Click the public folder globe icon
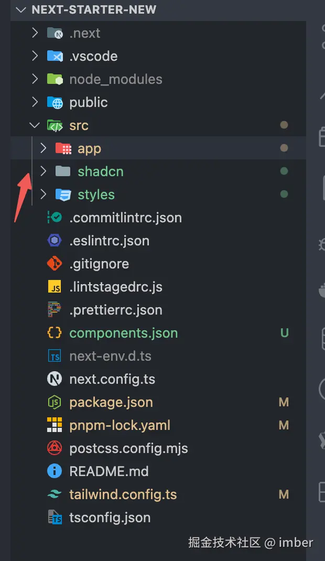 [55, 102]
